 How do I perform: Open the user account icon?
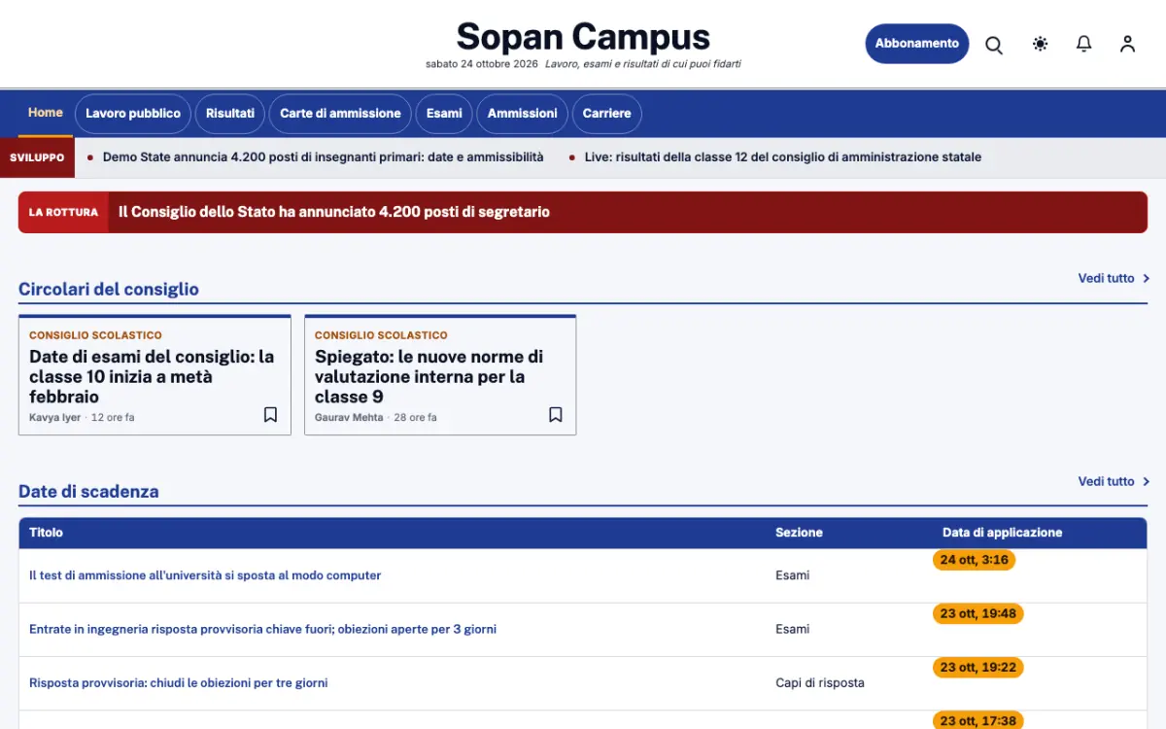[x=1127, y=44]
